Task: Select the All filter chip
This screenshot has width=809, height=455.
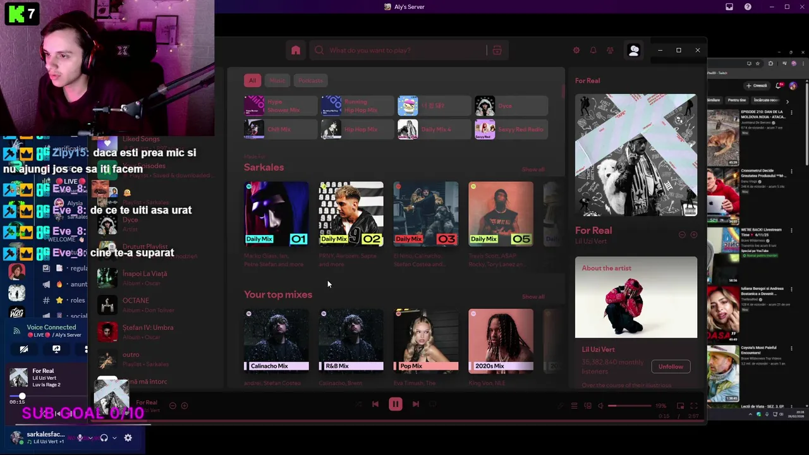Action: 252,80
